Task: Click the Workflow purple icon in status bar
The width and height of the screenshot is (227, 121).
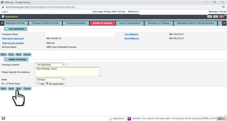Action: click(129, 119)
